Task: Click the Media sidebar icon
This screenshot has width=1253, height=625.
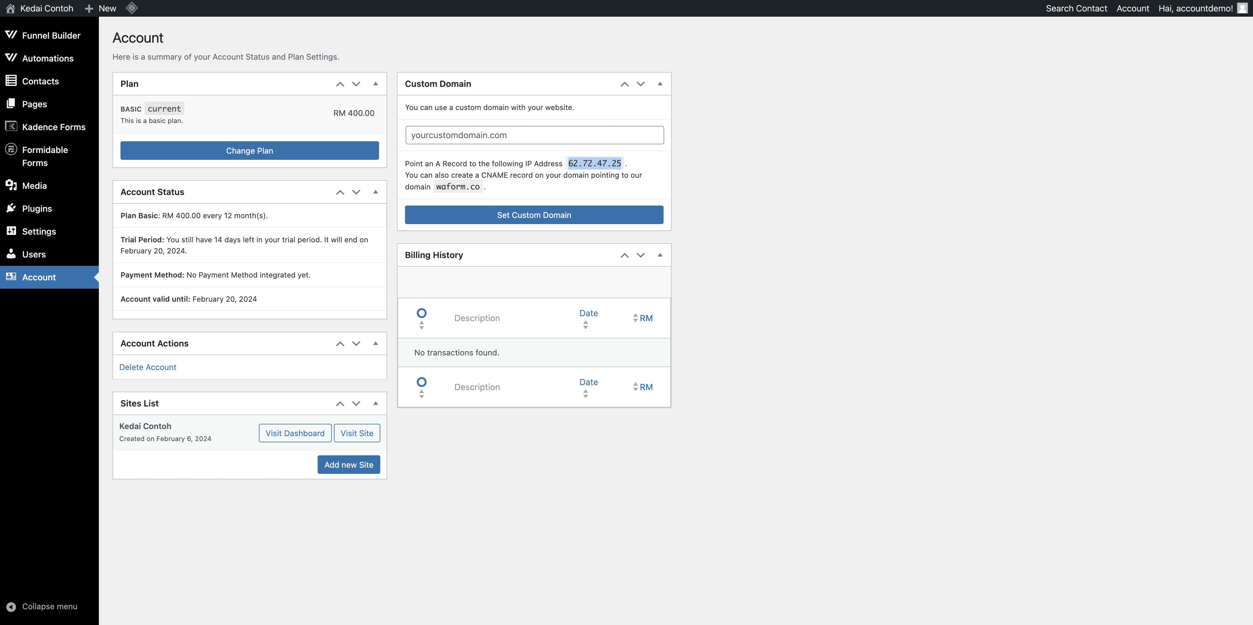Action: (x=11, y=186)
